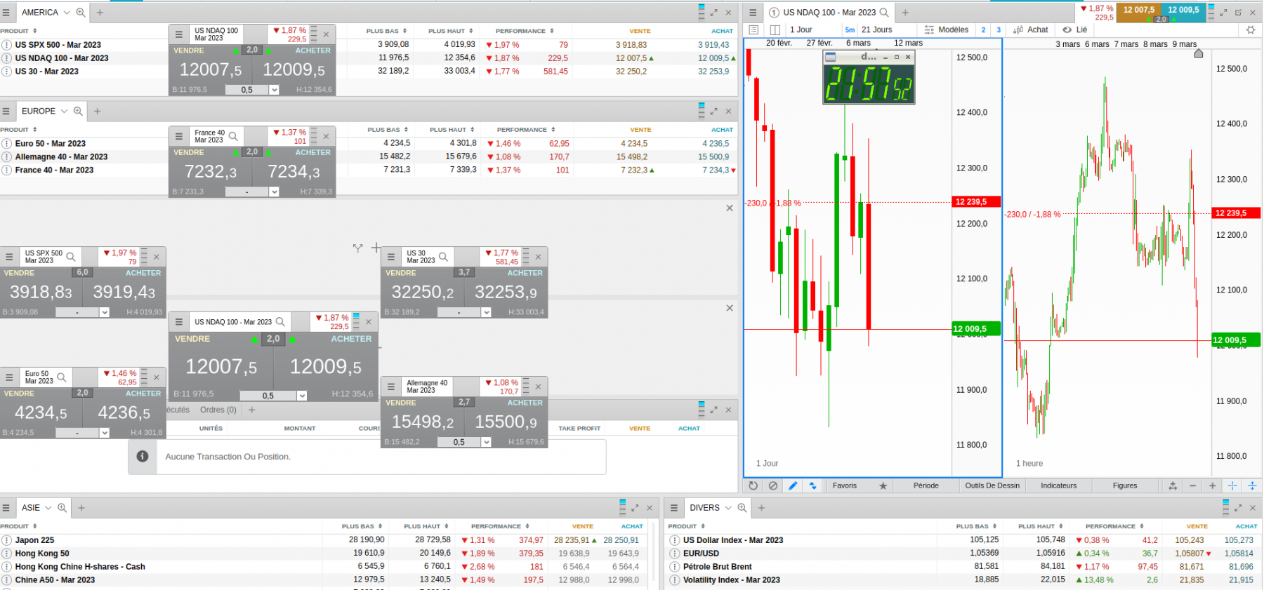The image size is (1264, 590).
Task: Open search in the DIVERS watchlist
Action: click(x=742, y=508)
